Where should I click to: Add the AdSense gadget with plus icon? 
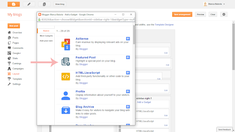coord(128,38)
